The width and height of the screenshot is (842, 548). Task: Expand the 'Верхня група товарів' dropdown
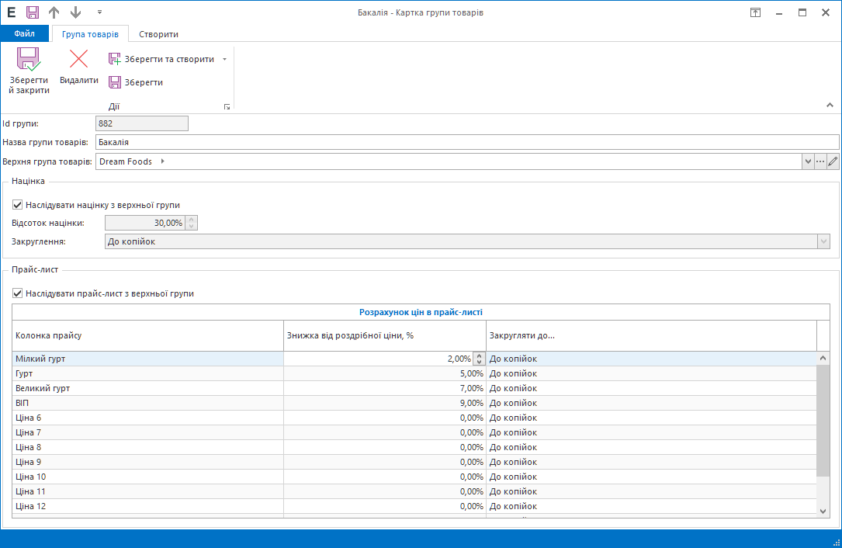(807, 161)
